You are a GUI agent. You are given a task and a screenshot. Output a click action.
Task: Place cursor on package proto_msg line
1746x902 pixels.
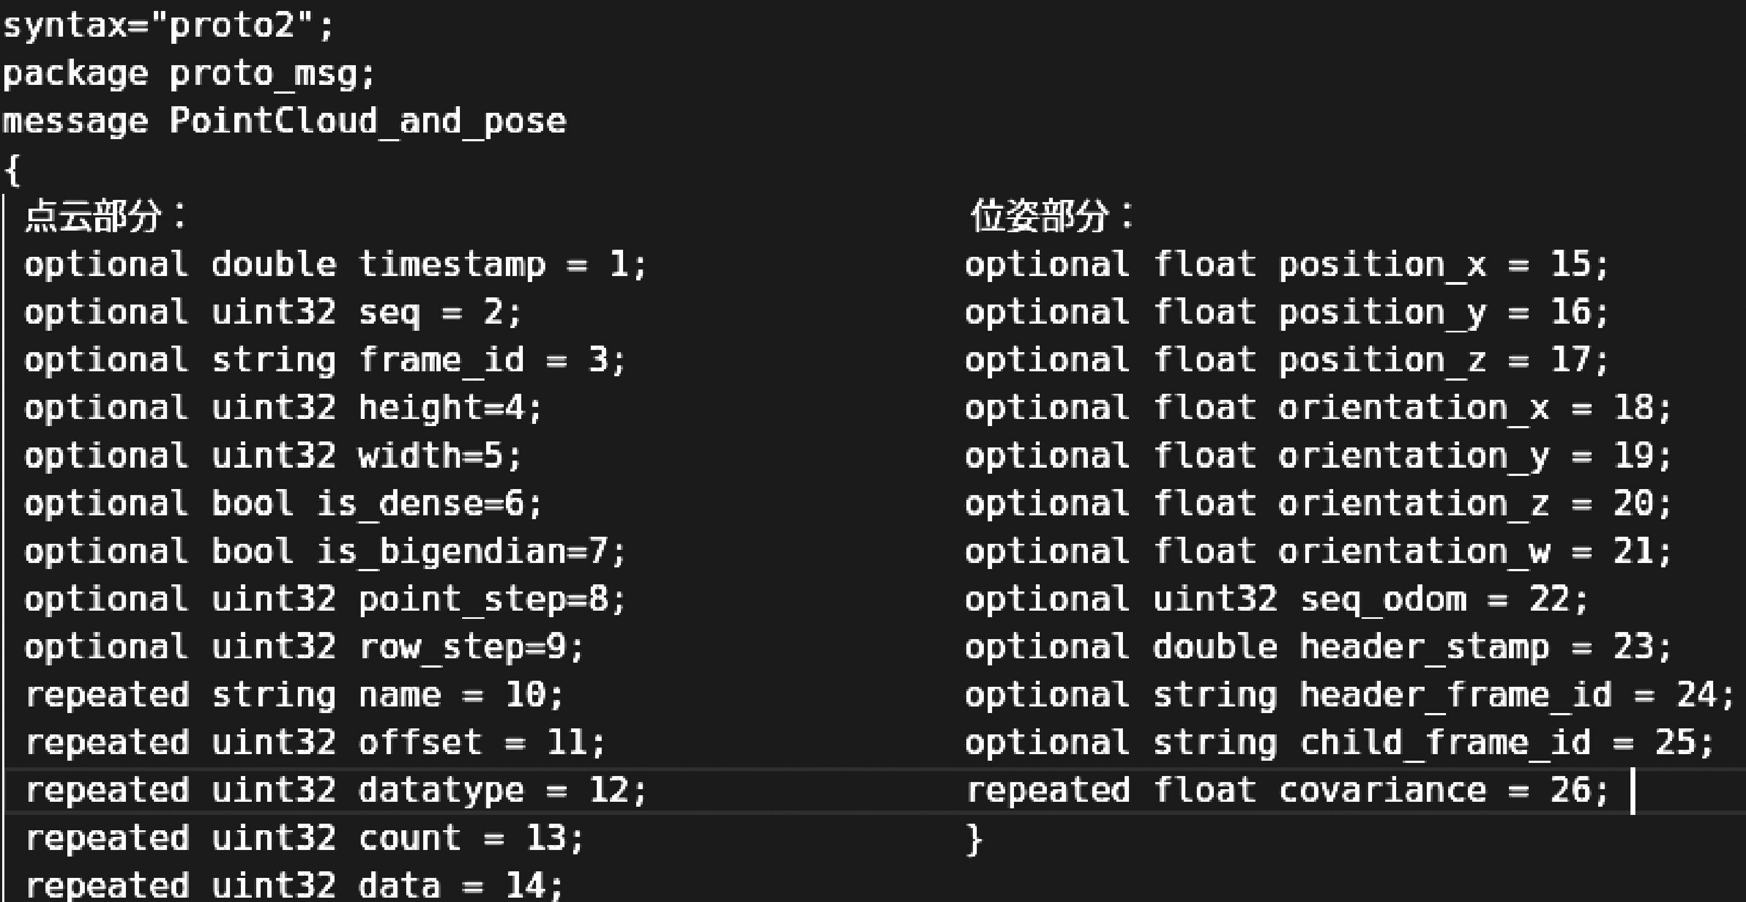click(x=188, y=74)
